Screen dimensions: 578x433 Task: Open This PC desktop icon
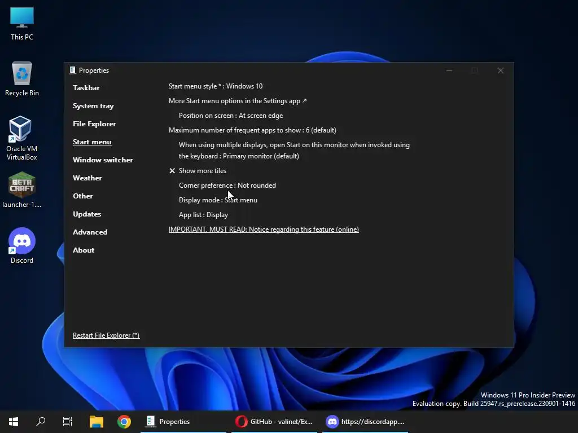coord(22,23)
